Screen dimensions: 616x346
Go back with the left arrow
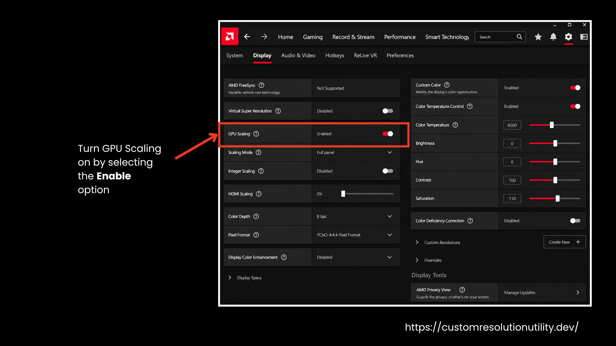[247, 37]
